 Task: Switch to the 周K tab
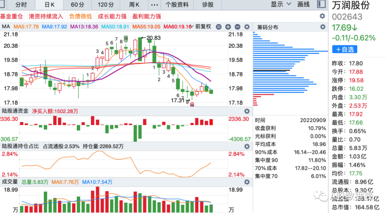[134, 4]
